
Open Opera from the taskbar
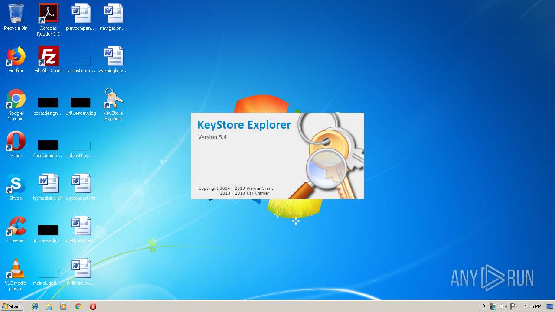tap(93, 306)
